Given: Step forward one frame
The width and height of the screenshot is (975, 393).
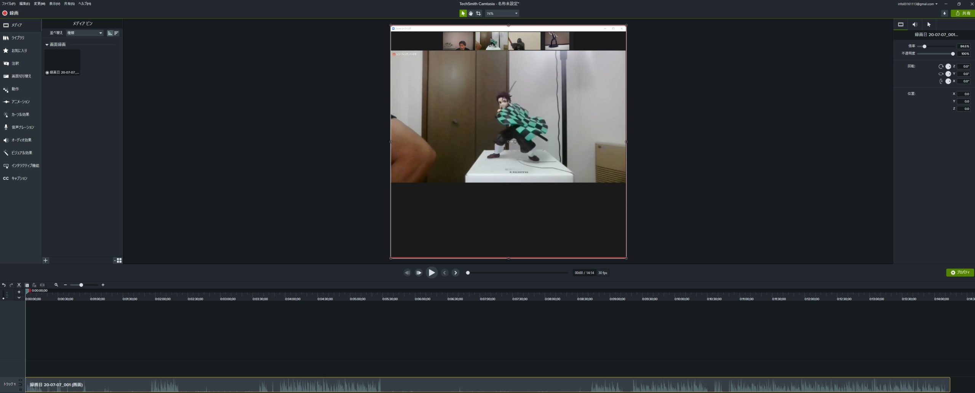Looking at the screenshot, I should point(419,273).
